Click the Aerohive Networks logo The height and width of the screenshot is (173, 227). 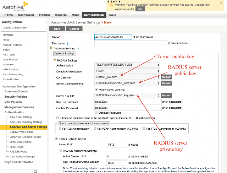[15, 6]
